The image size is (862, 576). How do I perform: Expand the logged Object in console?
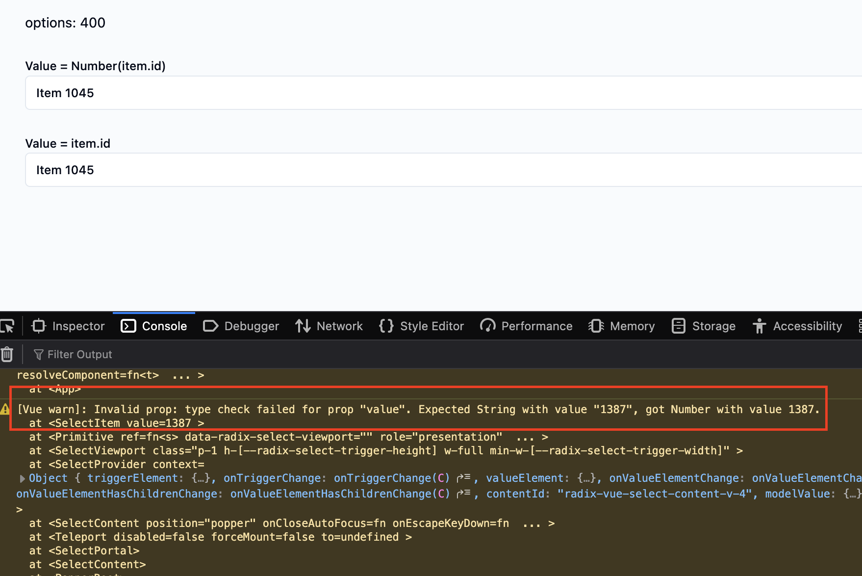pyautogui.click(x=22, y=478)
